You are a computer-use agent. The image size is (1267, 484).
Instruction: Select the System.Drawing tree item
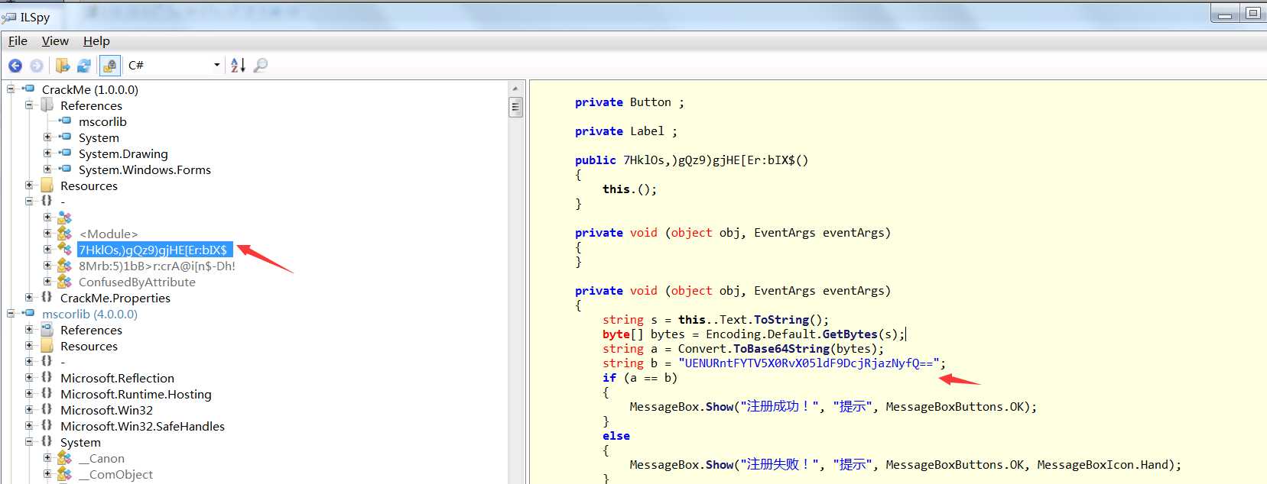coord(123,153)
